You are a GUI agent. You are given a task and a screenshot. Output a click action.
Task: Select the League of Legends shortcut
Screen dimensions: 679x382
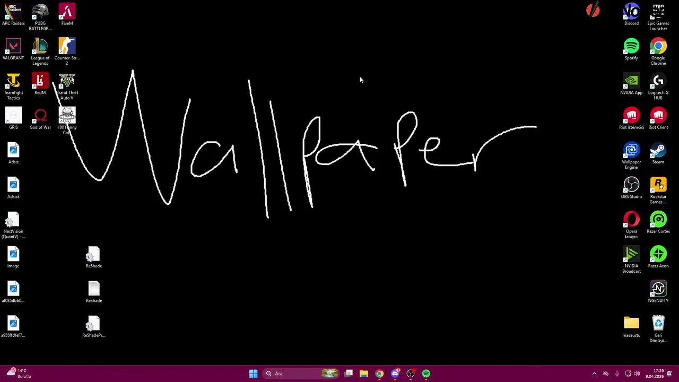click(40, 51)
